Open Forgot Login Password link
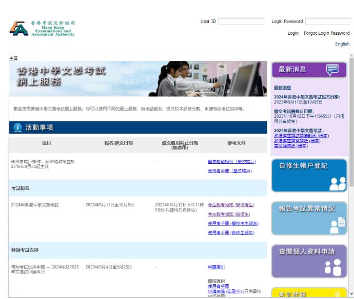The image size is (354, 299). click(x=326, y=33)
